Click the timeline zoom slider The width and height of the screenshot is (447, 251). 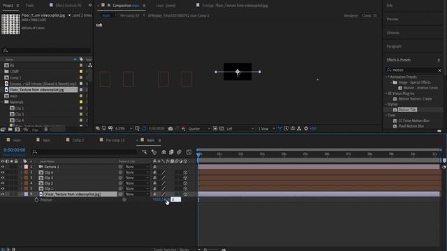[211, 250]
